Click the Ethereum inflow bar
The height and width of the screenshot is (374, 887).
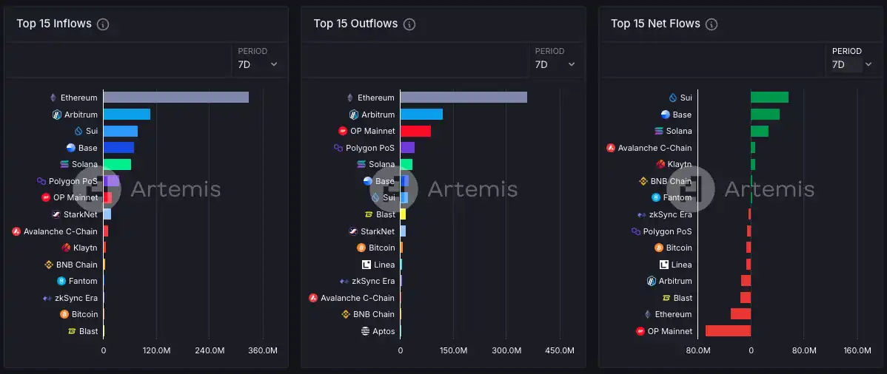(x=175, y=98)
